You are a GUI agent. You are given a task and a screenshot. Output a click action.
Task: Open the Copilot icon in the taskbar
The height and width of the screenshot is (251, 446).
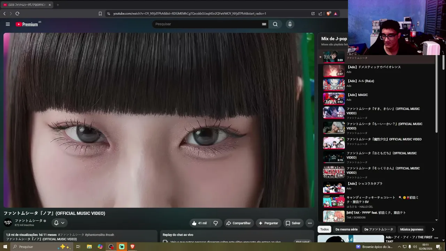pos(100,247)
